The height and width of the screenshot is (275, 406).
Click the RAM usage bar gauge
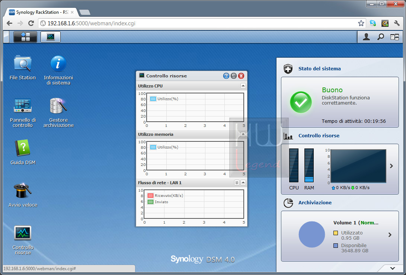(309, 166)
